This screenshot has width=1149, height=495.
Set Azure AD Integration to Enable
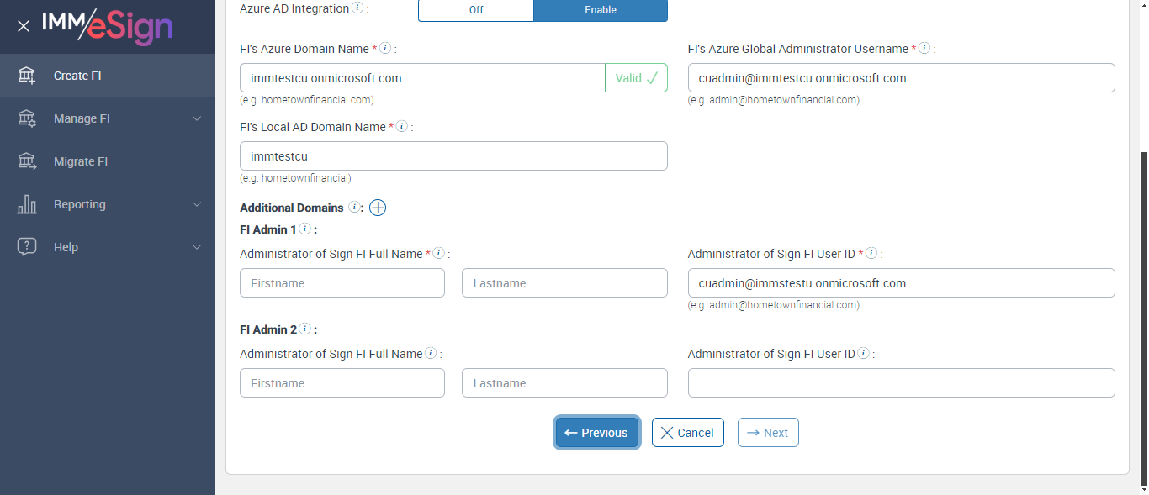[x=601, y=10]
